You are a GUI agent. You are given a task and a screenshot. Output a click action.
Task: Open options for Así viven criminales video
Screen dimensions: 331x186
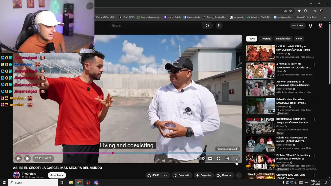point(314,82)
